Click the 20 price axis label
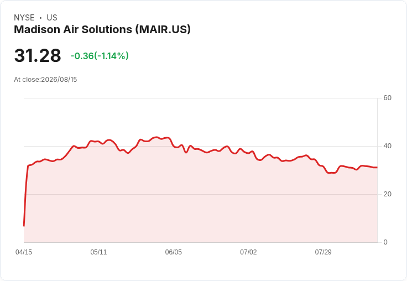 pos(387,194)
